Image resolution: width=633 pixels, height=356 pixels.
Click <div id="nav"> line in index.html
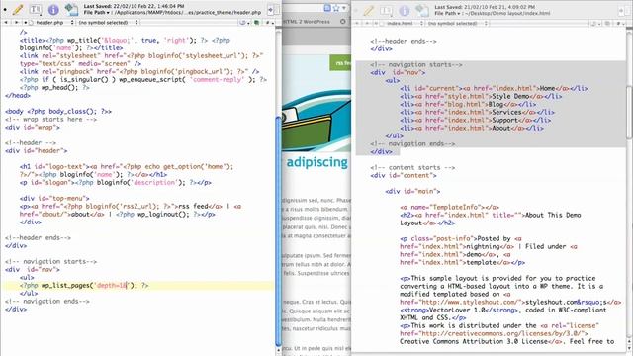tap(398, 72)
